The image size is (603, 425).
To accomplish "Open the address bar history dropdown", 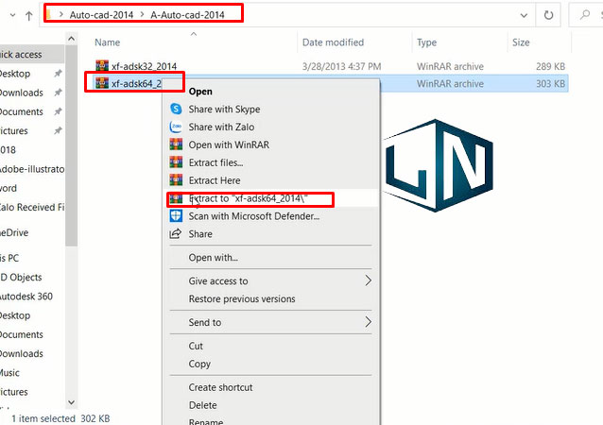I will pos(524,15).
